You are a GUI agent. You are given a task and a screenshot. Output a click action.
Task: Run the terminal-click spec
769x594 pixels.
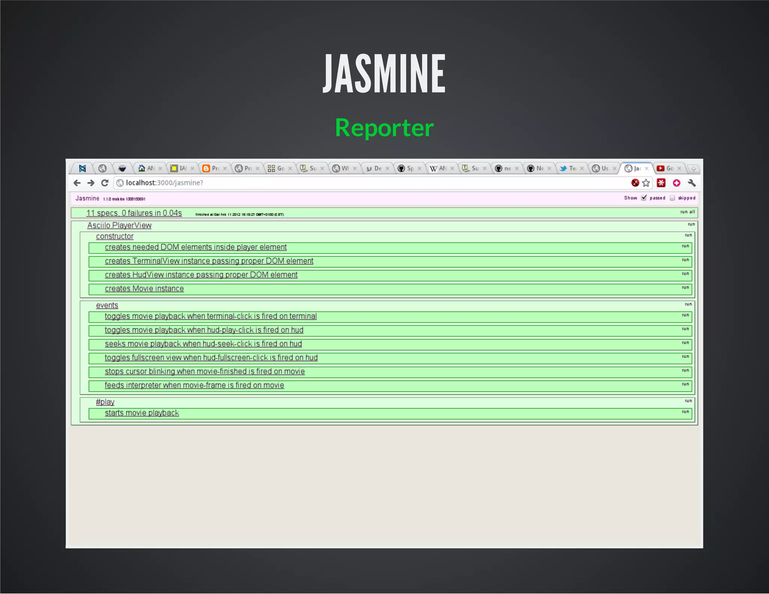point(685,315)
